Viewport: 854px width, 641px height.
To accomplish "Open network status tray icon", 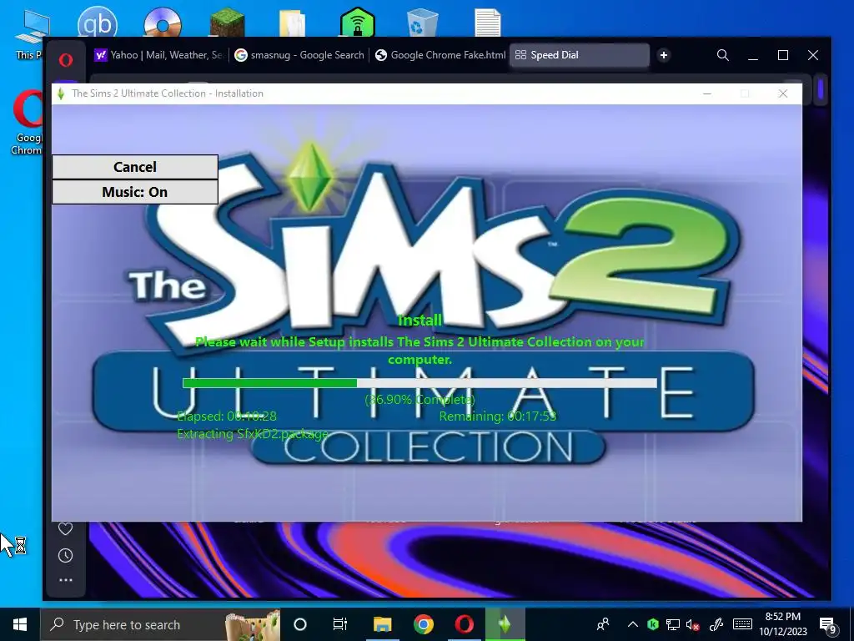I will coord(673,624).
